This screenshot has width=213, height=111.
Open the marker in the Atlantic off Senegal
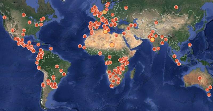tap(80, 46)
